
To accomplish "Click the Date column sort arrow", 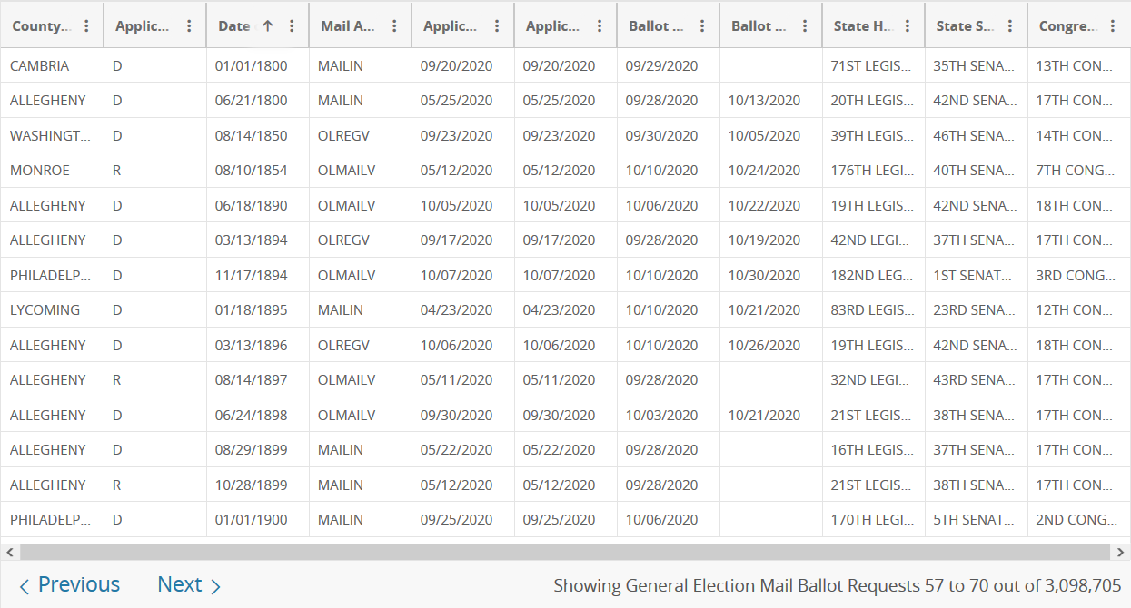I will click(267, 26).
